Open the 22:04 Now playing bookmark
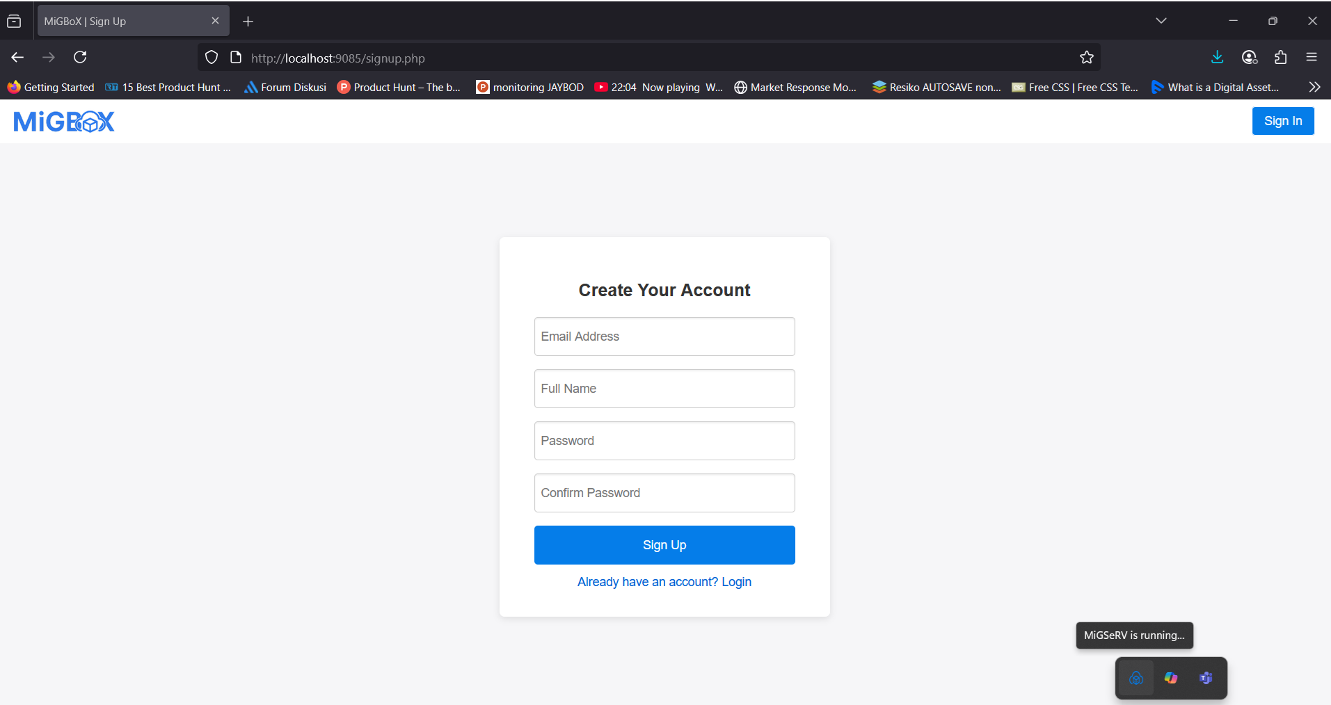Image resolution: width=1331 pixels, height=705 pixels. pyautogui.click(x=659, y=87)
